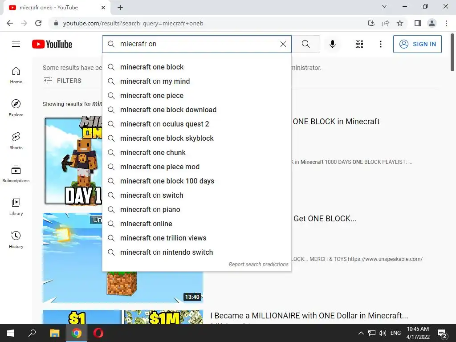This screenshot has height=342, width=456.
Task: Open the FILTERS options
Action: pyautogui.click(x=62, y=81)
